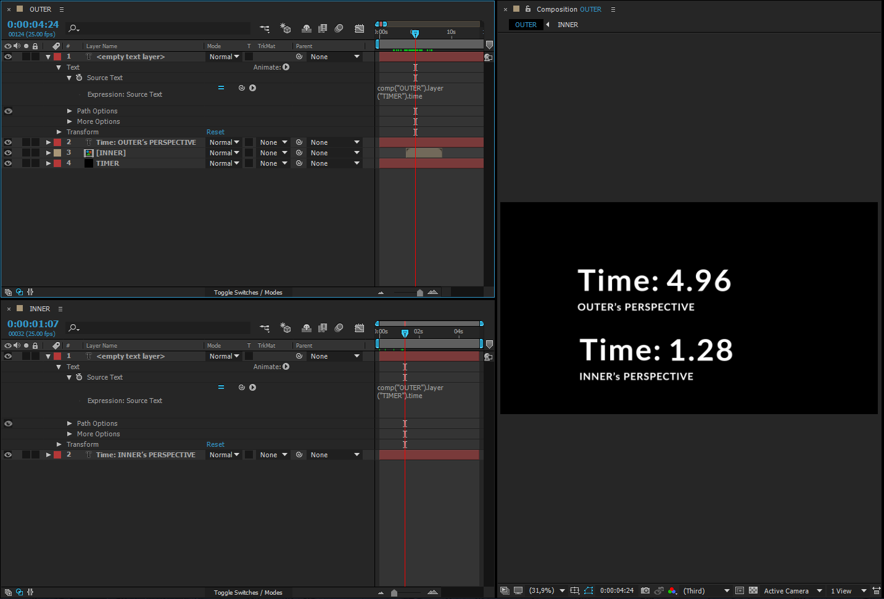Open Parent dropdown for Time: OUTER's PERSPECTIVE
884x599 pixels.
click(x=336, y=142)
